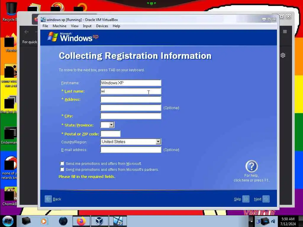Click the optional second address line field
Image resolution: width=303 pixels, height=227 pixels.
point(131,108)
